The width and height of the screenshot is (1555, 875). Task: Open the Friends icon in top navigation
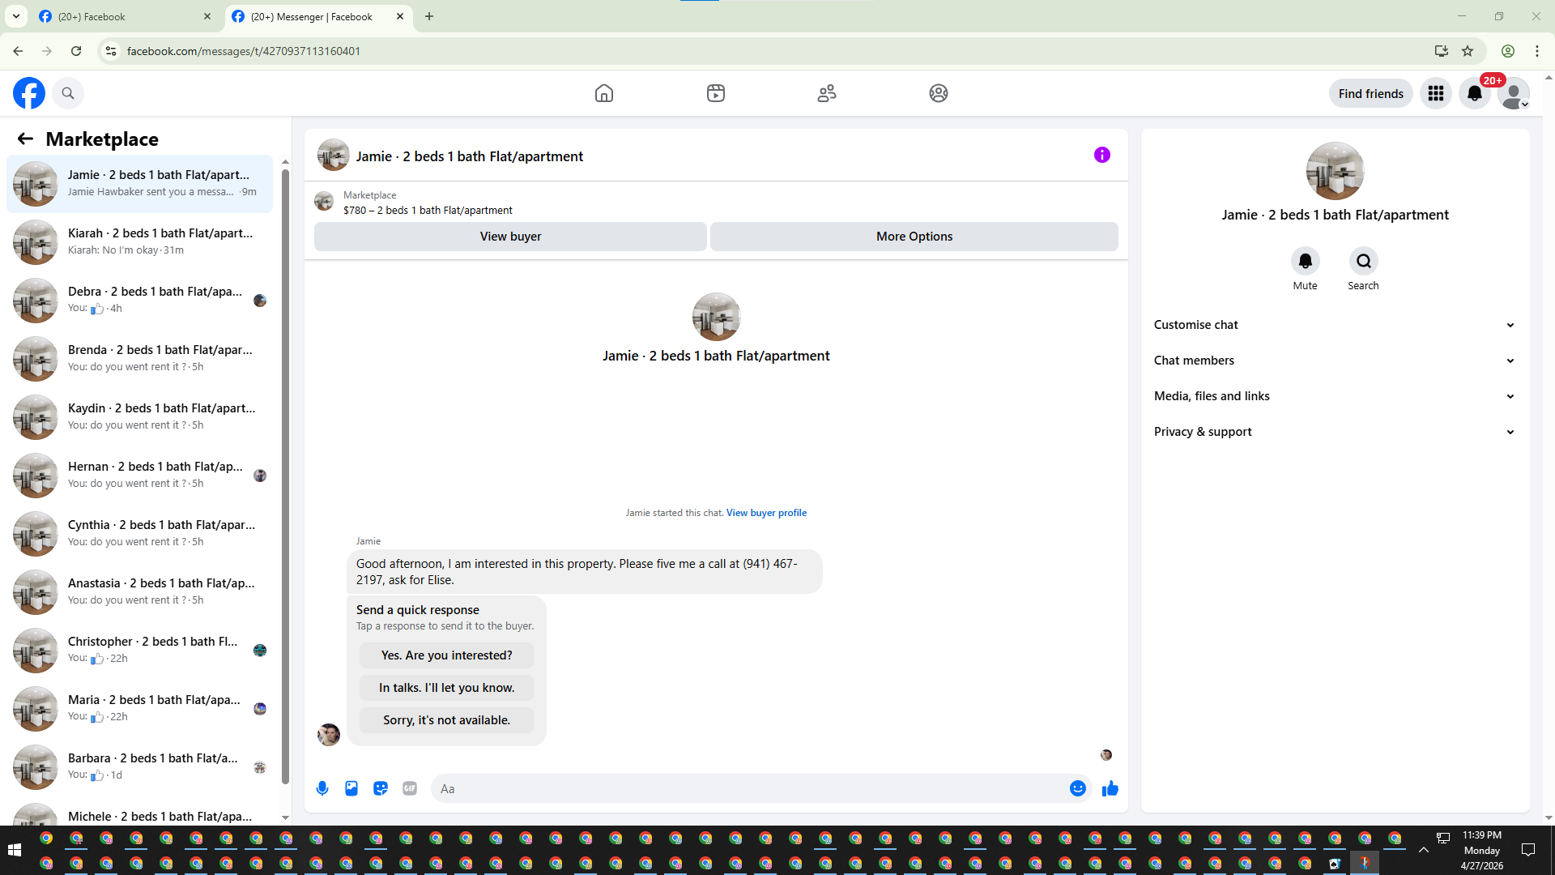[x=827, y=93]
